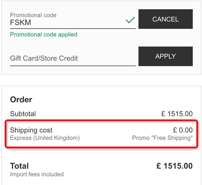Click the "Promotional code" field label

33,15
